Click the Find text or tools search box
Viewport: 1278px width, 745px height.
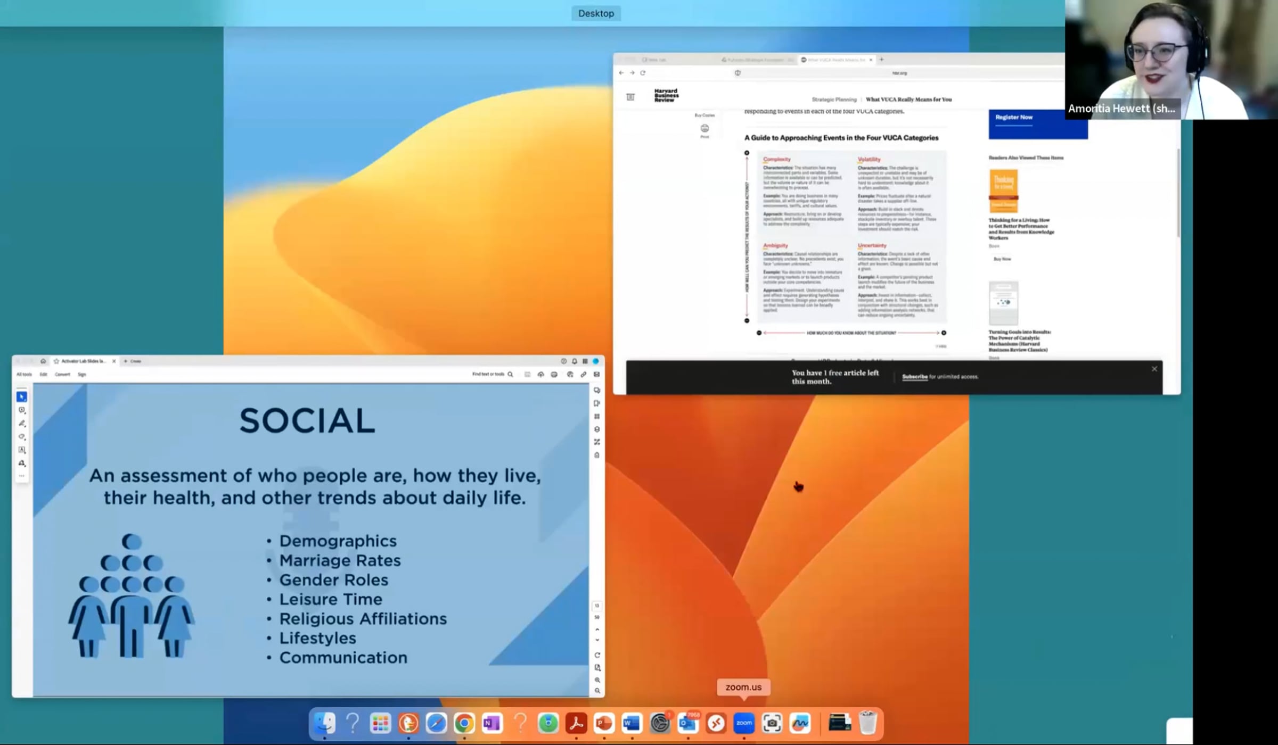pyautogui.click(x=493, y=374)
